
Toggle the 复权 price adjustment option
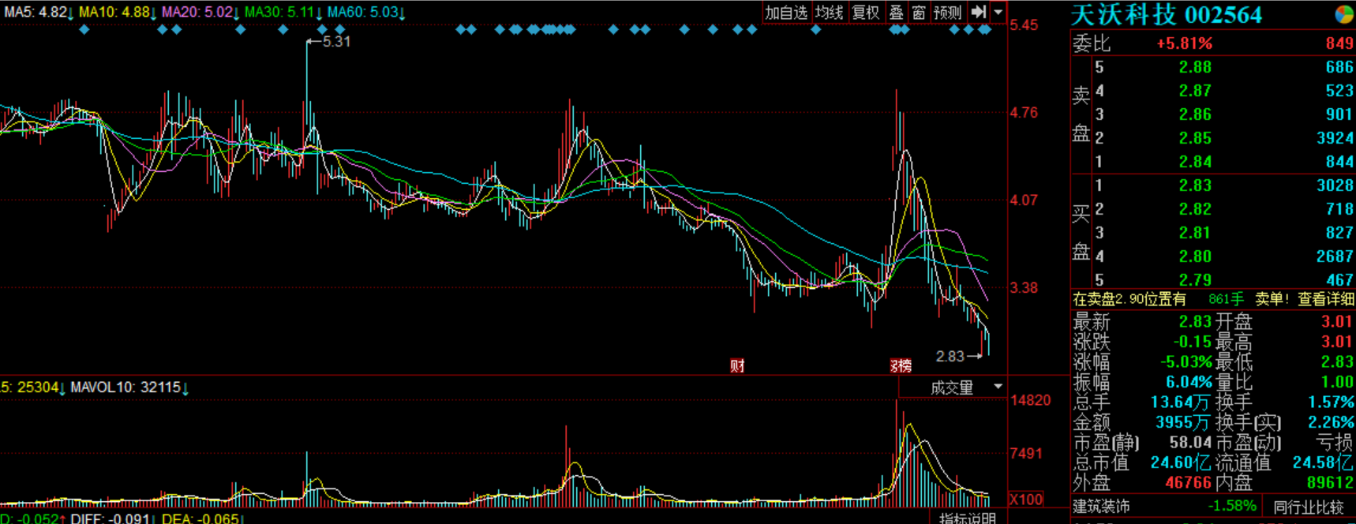click(x=866, y=13)
